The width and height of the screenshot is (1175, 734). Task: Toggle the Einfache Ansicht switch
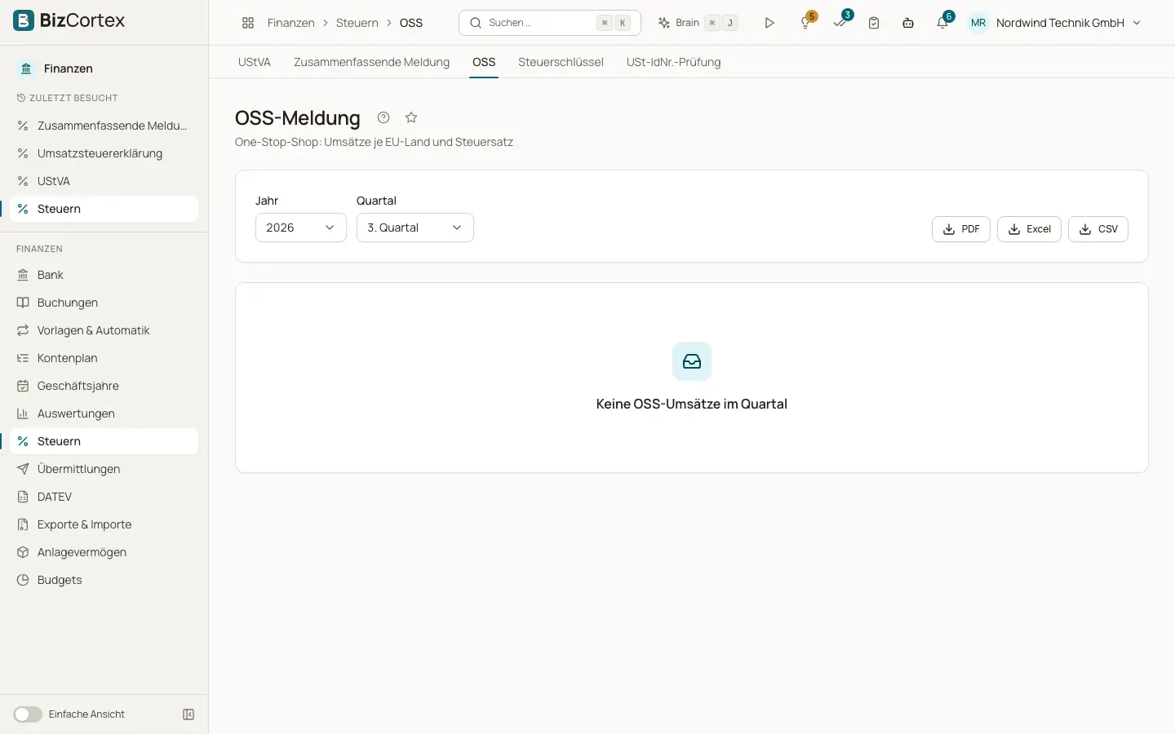point(28,714)
